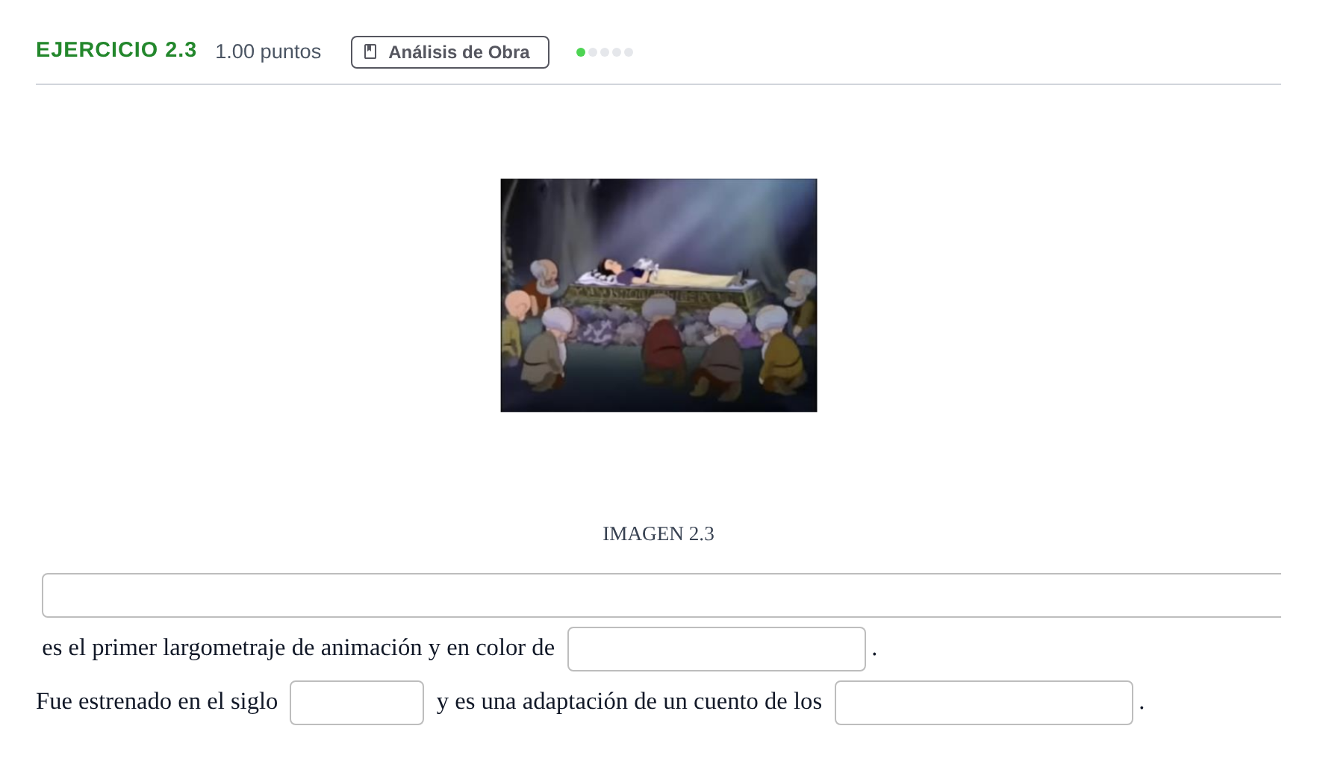Screen dimensions: 1317x764
Task: Click the Análisis de Obra button
Action: [450, 52]
